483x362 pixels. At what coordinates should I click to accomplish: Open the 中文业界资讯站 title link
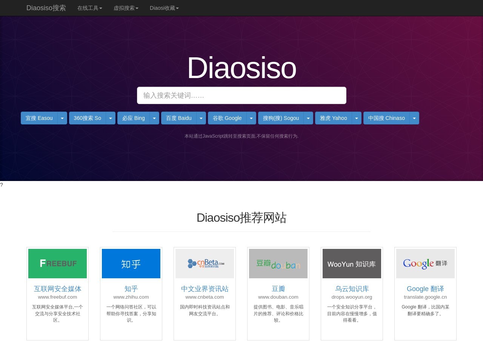click(205, 289)
